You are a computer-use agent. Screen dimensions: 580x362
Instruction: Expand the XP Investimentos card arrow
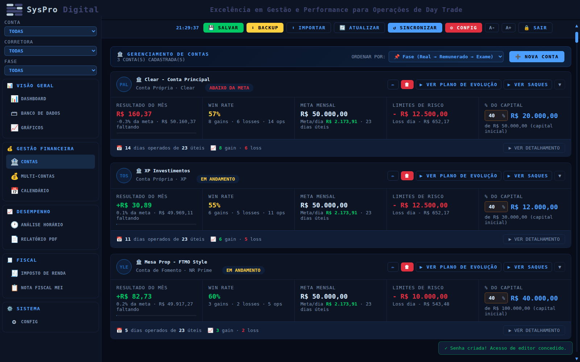click(560, 176)
